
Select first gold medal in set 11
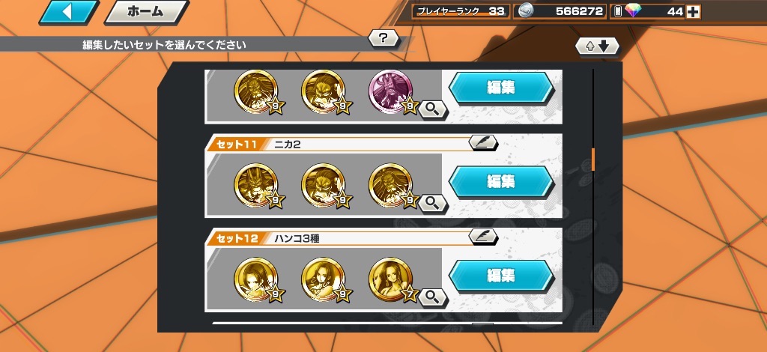pyautogui.click(x=256, y=186)
